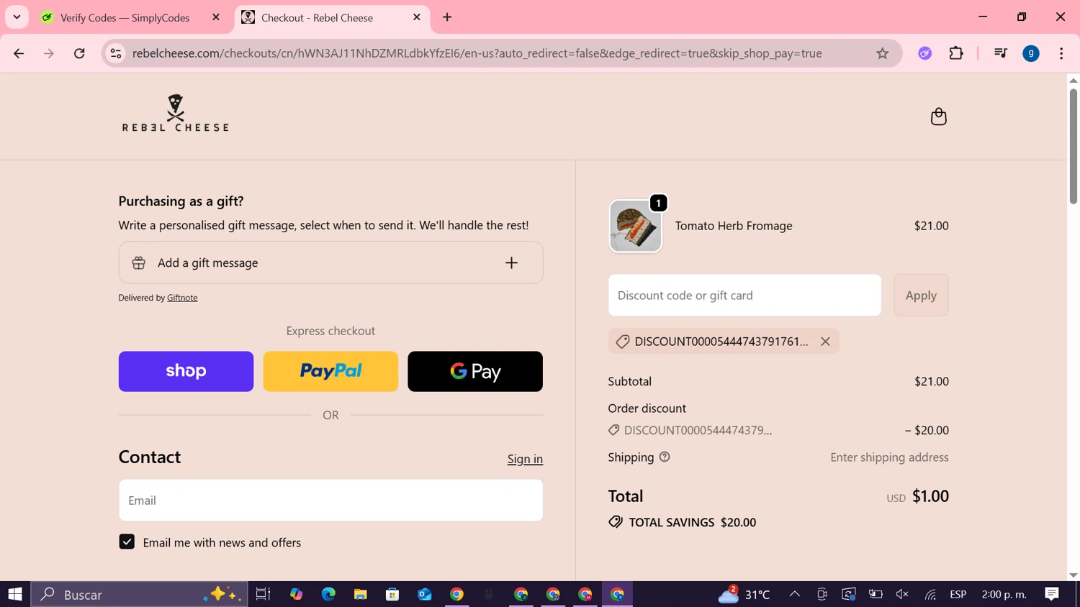Open the shopping bag cart icon

(938, 117)
